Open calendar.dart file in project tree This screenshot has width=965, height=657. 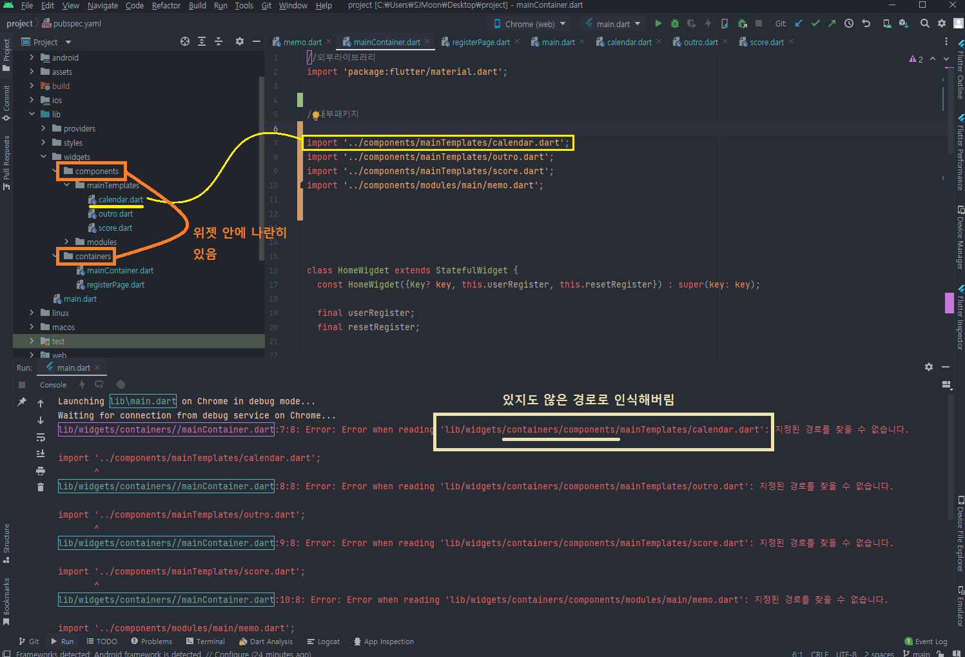pos(121,199)
